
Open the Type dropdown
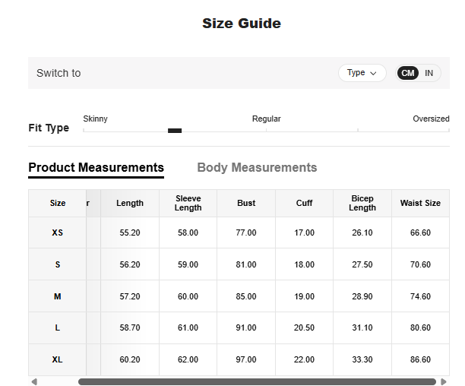point(362,73)
